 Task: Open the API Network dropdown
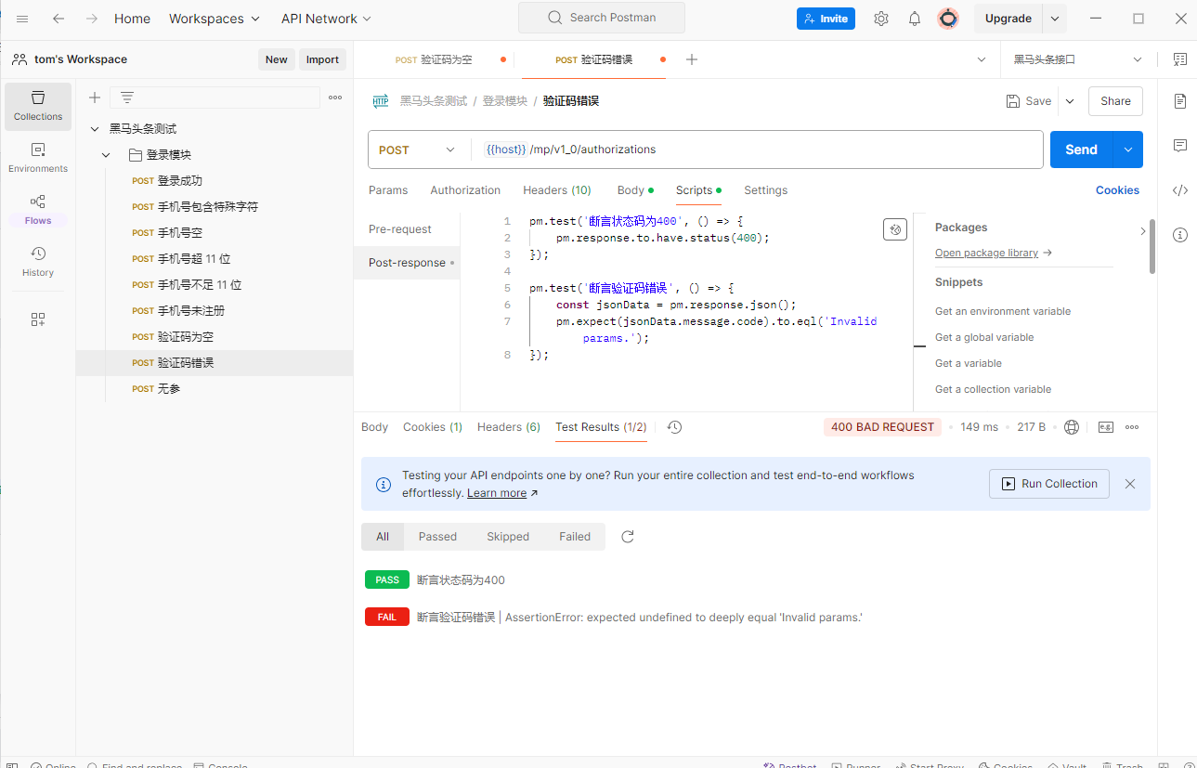click(x=326, y=19)
